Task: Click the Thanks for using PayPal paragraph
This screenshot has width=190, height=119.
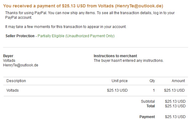Action: [x=90, y=15]
